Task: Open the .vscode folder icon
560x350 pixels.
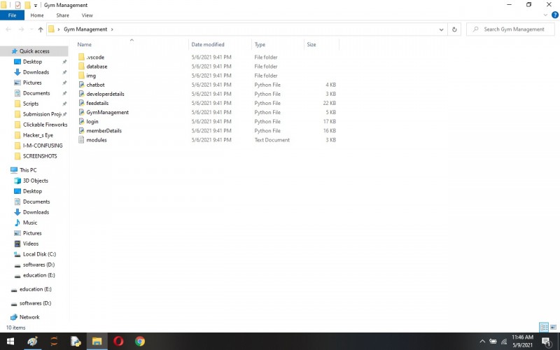Action: [81, 57]
